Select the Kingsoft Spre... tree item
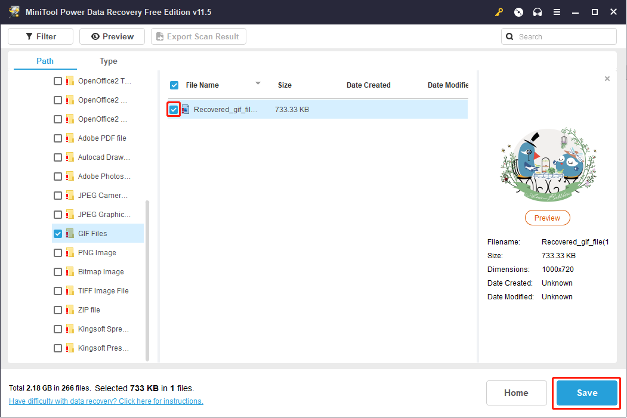 [x=103, y=329]
